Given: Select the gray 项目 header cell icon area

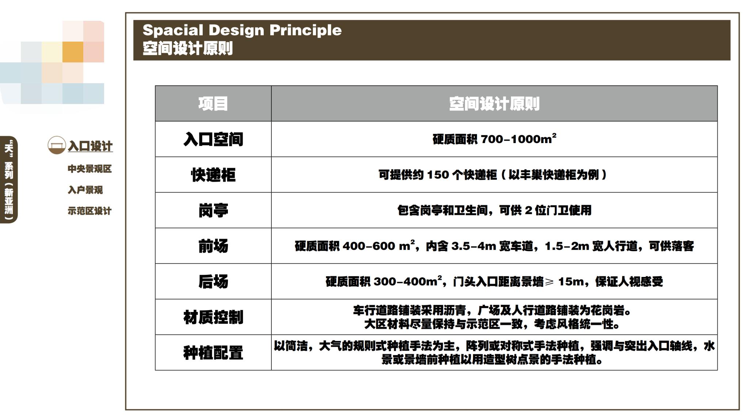Looking at the screenshot, I should [x=213, y=103].
